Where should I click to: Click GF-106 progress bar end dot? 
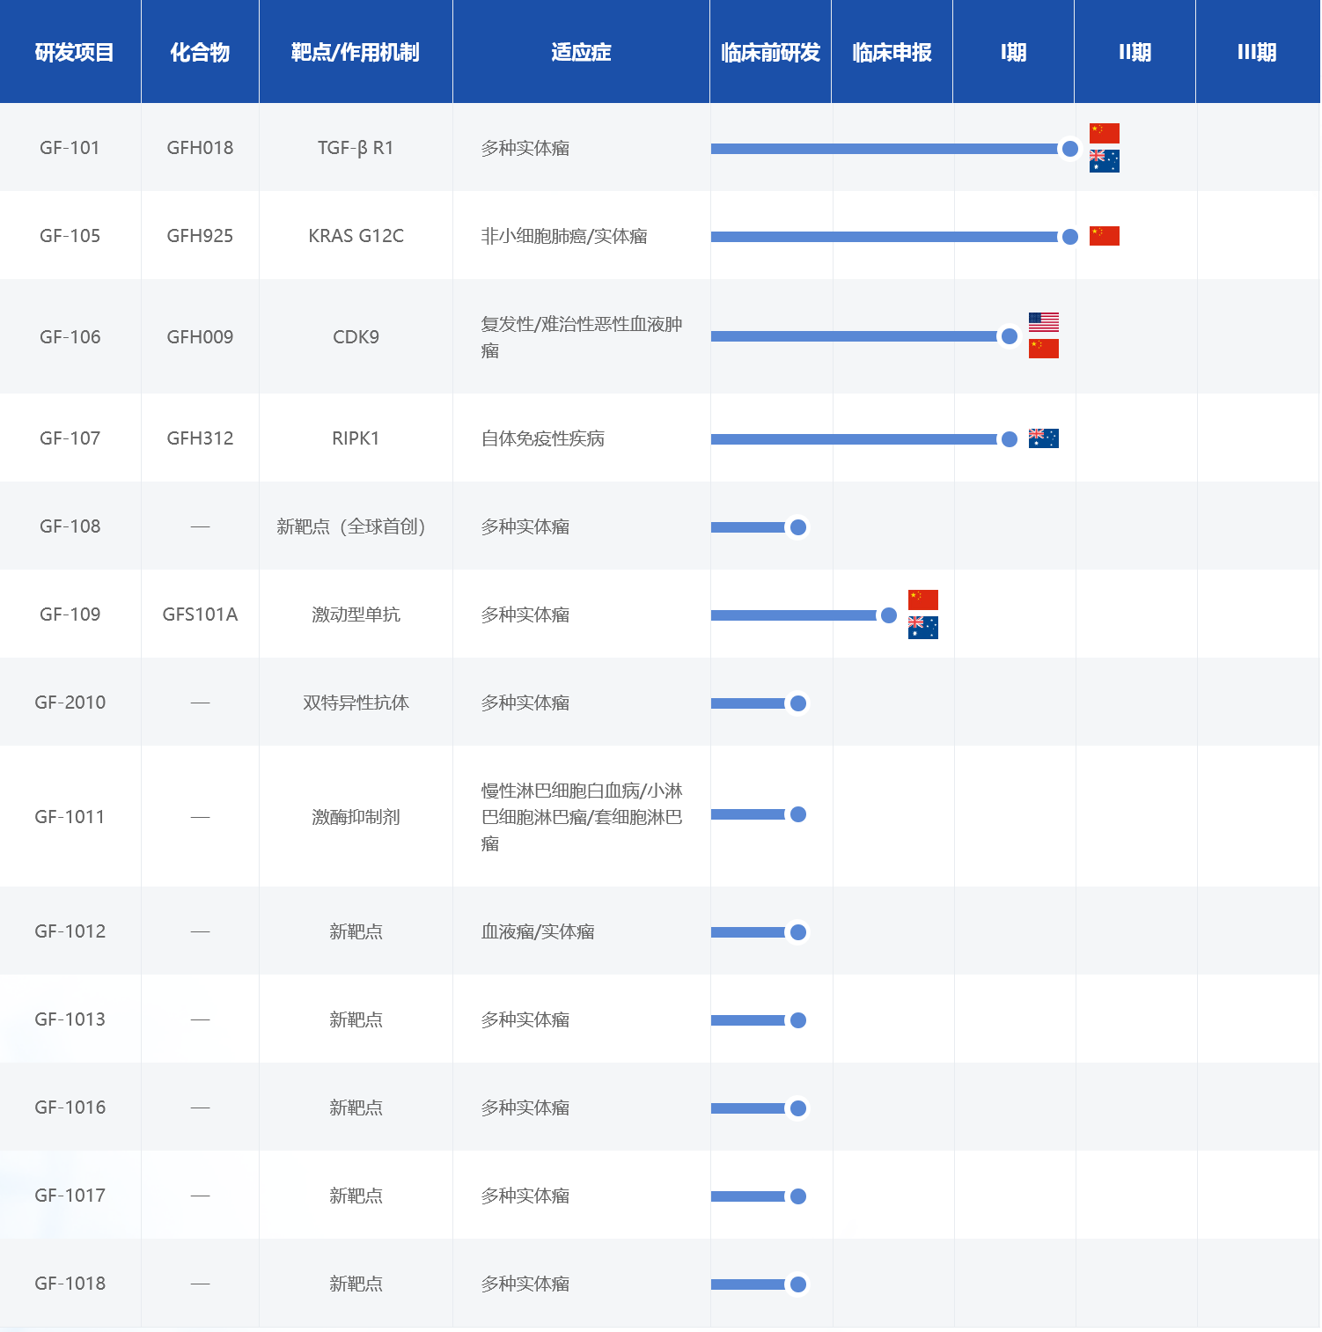pos(1009,336)
